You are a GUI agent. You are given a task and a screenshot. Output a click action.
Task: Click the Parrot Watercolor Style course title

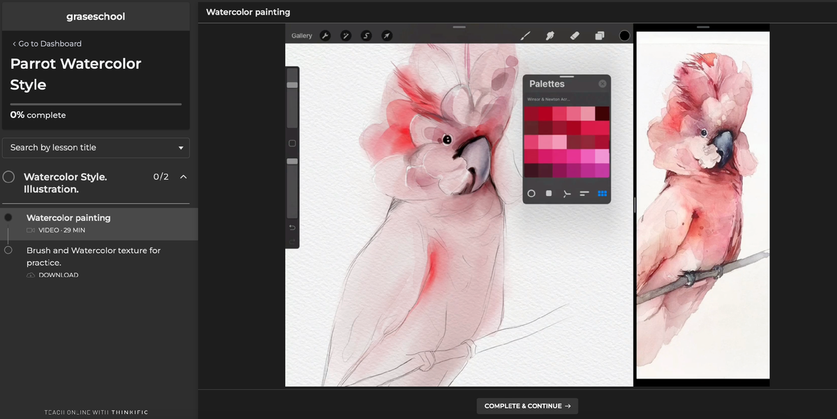(x=76, y=75)
